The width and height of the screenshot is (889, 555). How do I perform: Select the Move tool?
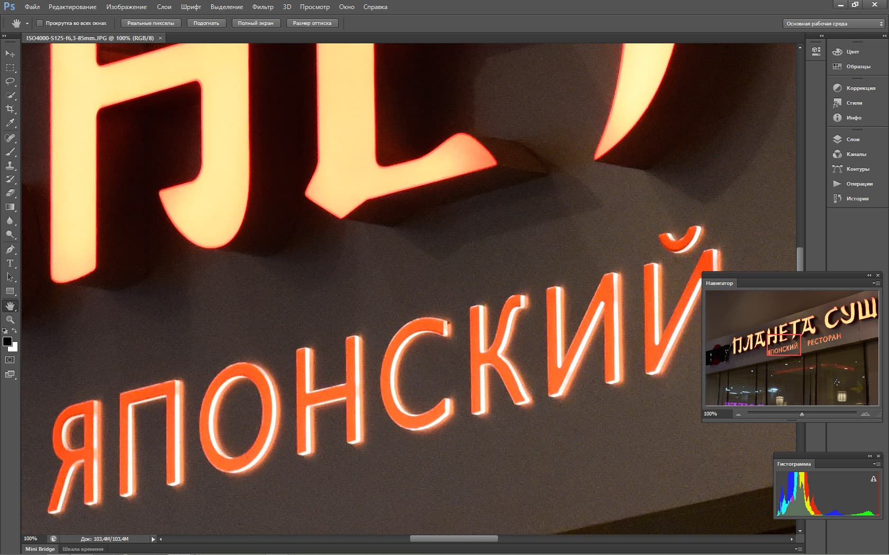point(10,54)
